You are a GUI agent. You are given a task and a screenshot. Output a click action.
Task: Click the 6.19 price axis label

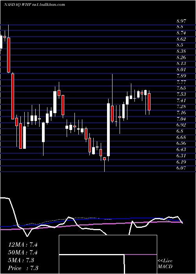(181, 162)
